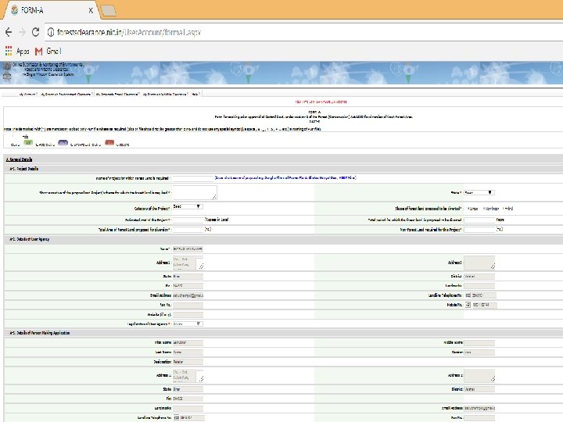563x422 pixels.
Task: Select the second shape of forest land radio
Action: (x=484, y=209)
